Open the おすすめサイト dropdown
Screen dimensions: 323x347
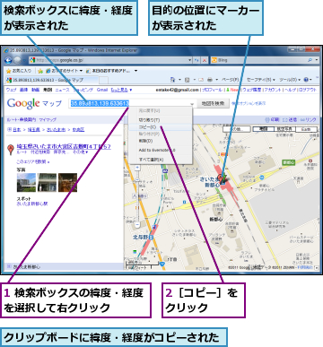click(81, 71)
